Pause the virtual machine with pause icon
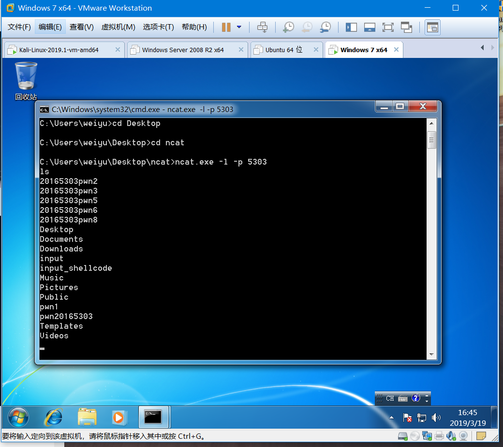The width and height of the screenshot is (503, 447). [x=226, y=27]
